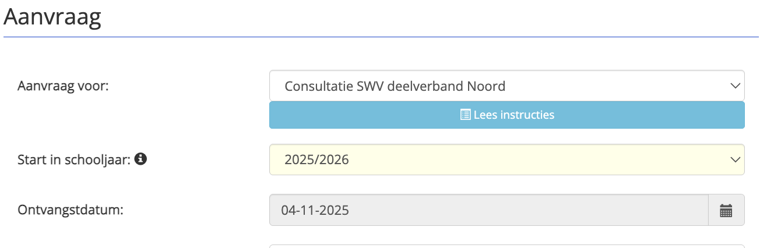Image resolution: width=774 pixels, height=248 pixels.
Task: Expand the Aanvraag voor dropdown chevron
Action: (x=734, y=86)
